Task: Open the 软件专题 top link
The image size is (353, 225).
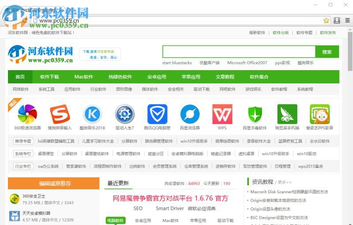Action: tap(304, 33)
